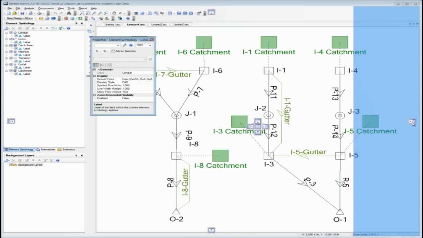The width and height of the screenshot is (423, 238).
Task: Click the Help icon in Element Symbology panel
Action: (x=68, y=28)
